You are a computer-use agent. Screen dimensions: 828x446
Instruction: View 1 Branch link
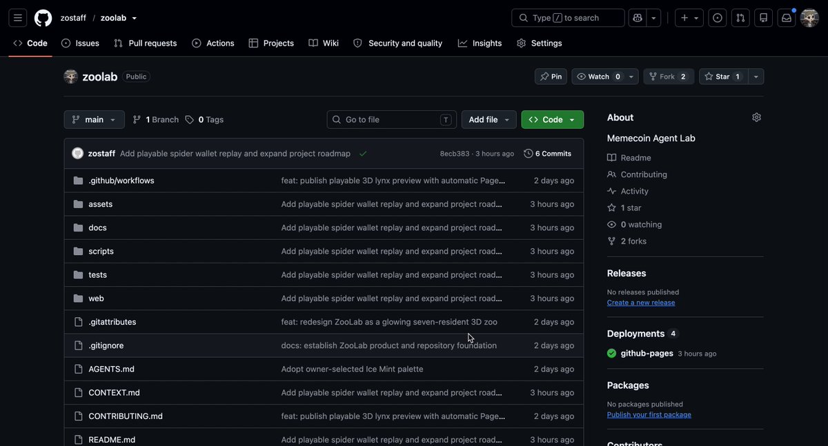[156, 119]
